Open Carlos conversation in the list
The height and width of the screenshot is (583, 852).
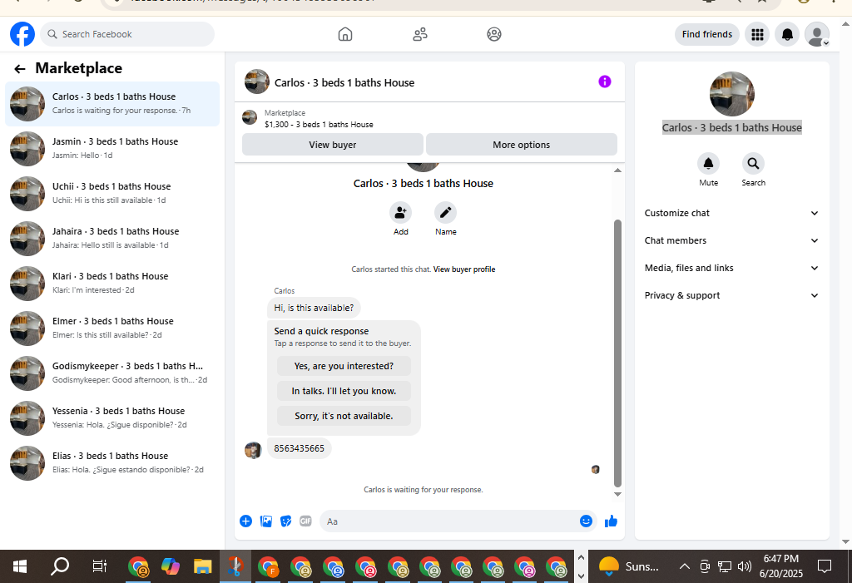[x=112, y=103]
